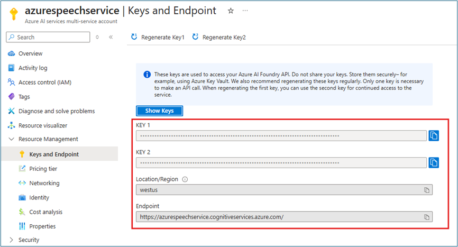Click the 'Azure AI services multi-service account' subtitle
Viewport: 458px width, 247px height.
click(x=71, y=21)
